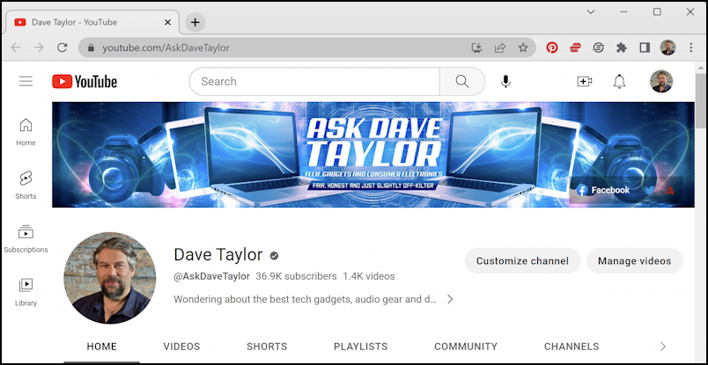The height and width of the screenshot is (365, 708).
Task: Toggle the Chrome side panel
Action: click(x=645, y=47)
